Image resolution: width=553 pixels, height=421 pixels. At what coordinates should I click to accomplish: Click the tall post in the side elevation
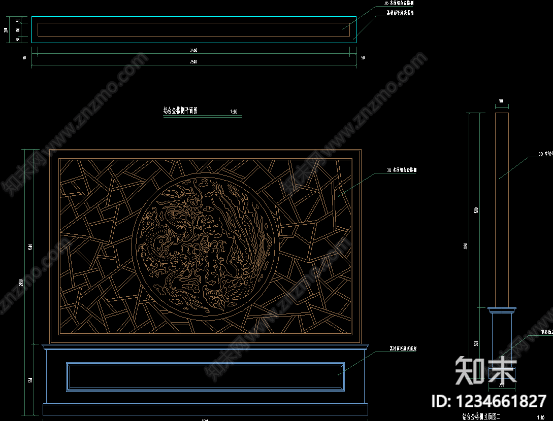[x=502, y=210]
